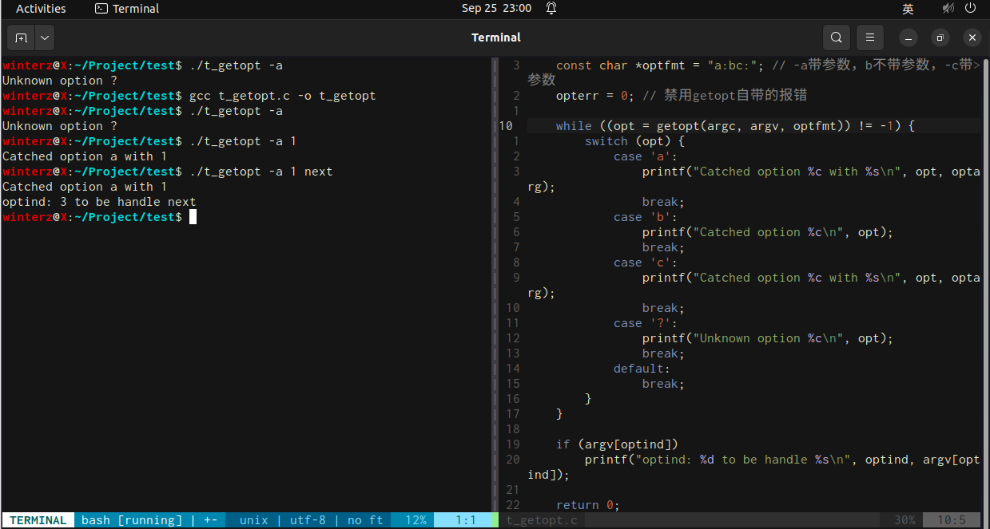Expand the new tab dropdown arrow
The image size is (990, 529).
tap(44, 38)
